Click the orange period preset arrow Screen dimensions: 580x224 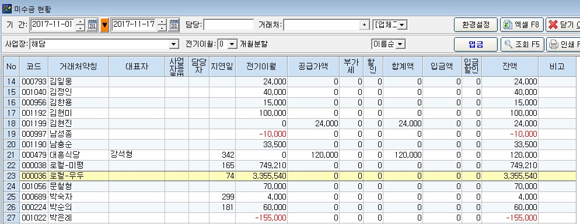pyautogui.click(x=104, y=25)
